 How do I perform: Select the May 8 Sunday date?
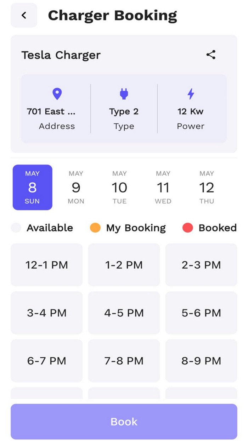33,187
